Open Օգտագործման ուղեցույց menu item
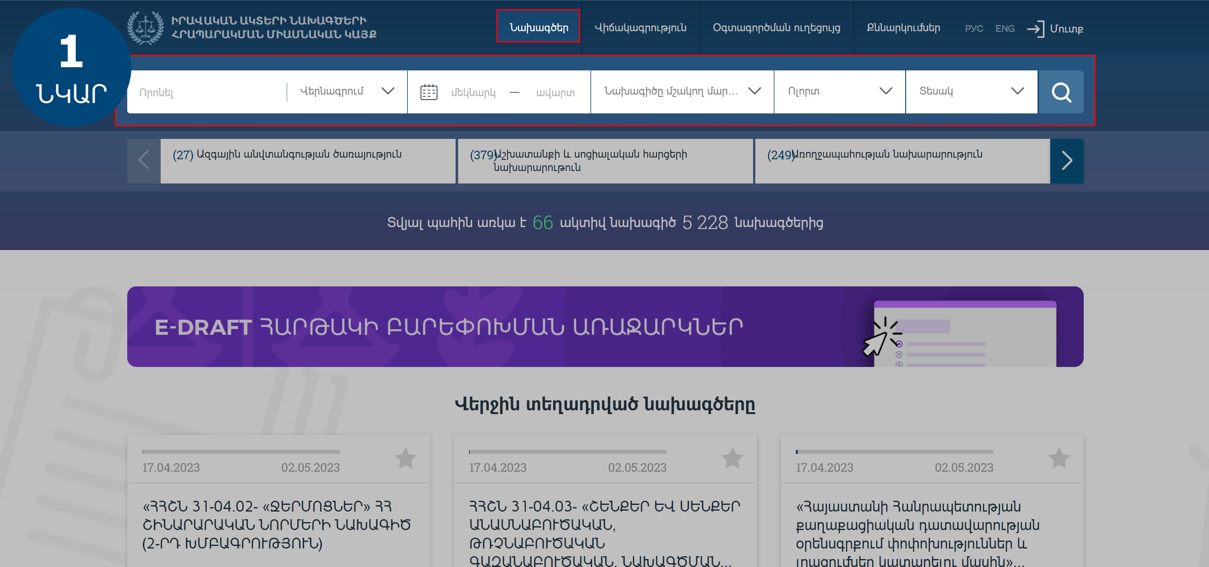 (776, 28)
